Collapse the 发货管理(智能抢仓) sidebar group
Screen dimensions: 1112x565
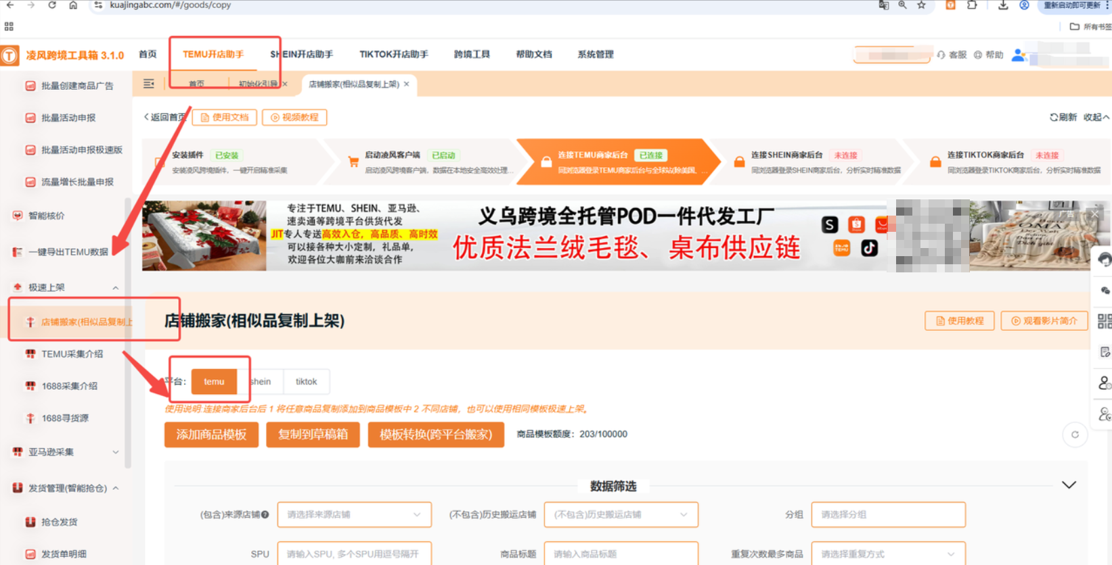(115, 488)
